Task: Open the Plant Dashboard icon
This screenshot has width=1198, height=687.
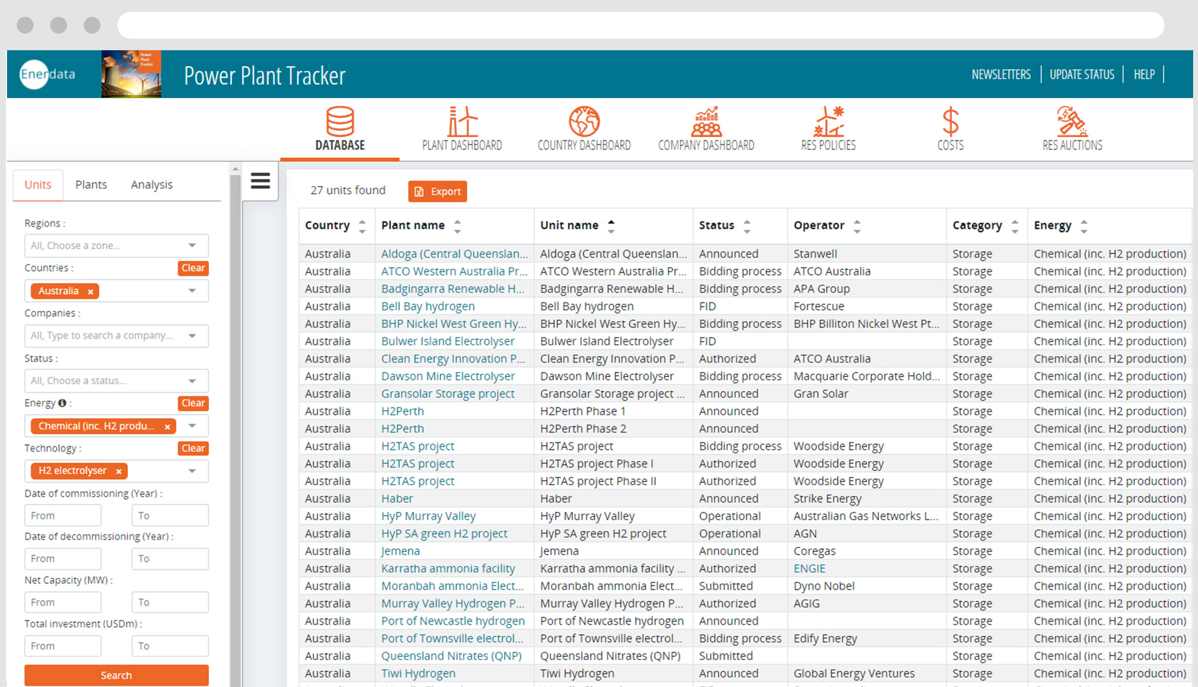Action: pos(462,122)
